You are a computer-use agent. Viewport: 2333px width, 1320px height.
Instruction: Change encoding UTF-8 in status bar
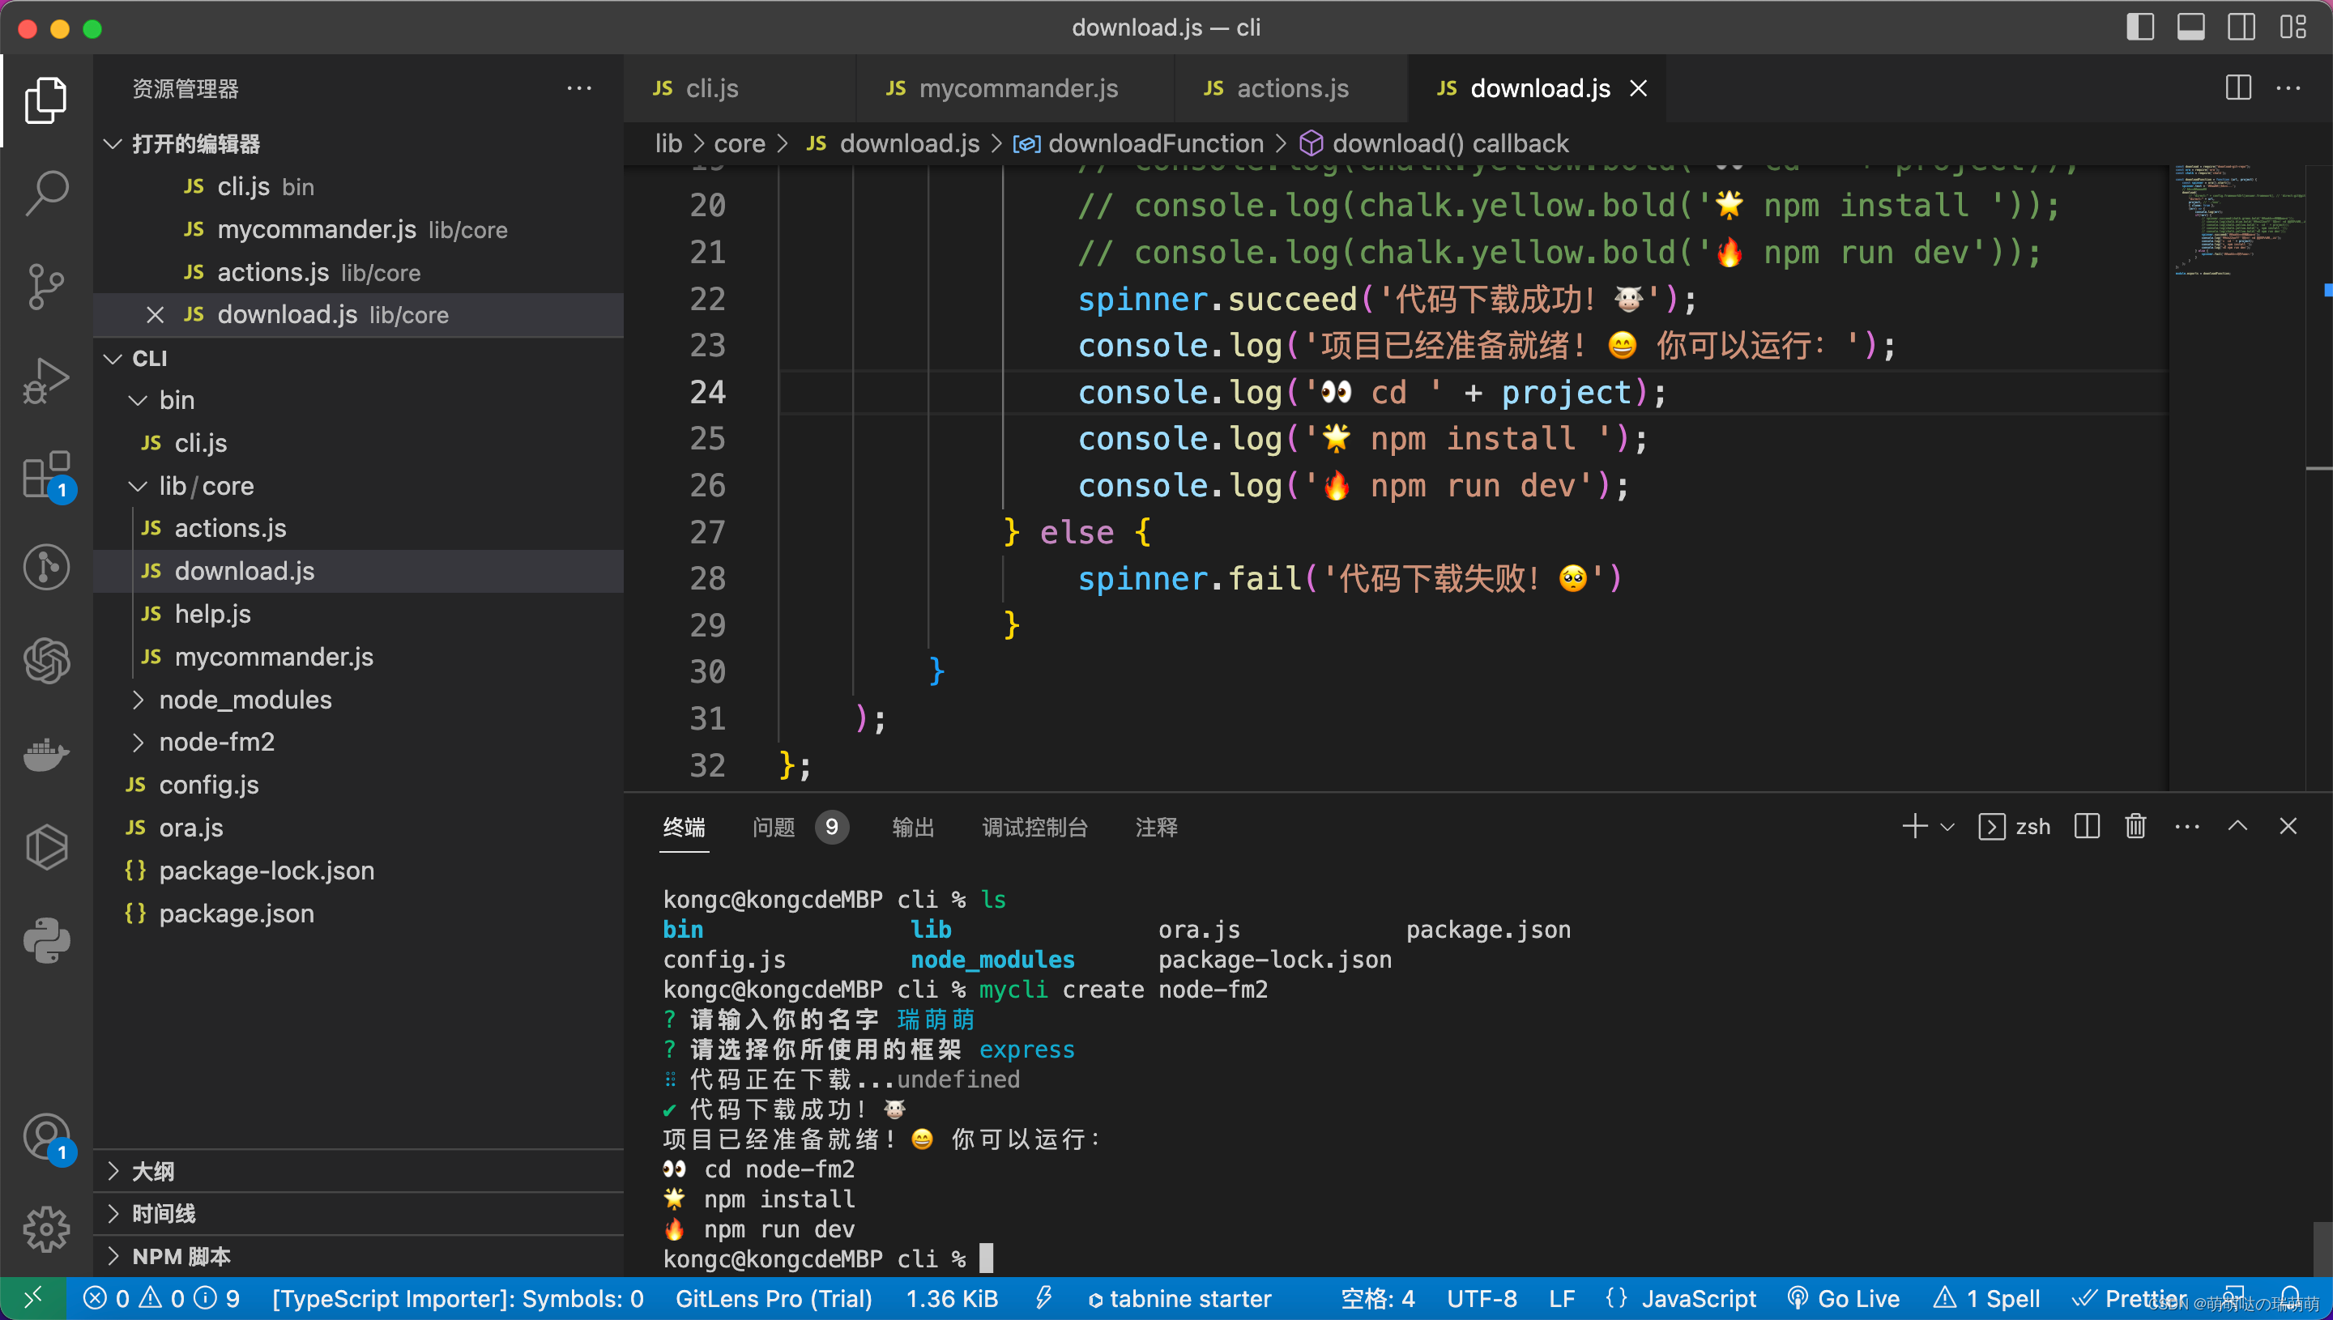pyautogui.click(x=1482, y=1298)
